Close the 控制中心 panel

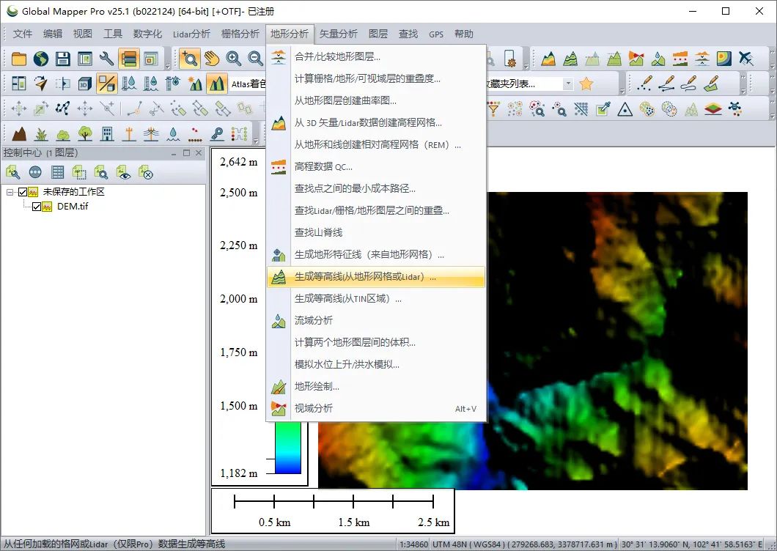pyautogui.click(x=199, y=152)
